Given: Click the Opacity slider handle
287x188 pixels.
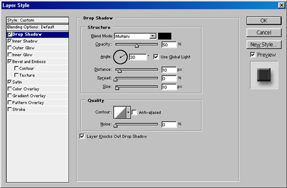Looking at the screenshot, I should pos(137,45).
